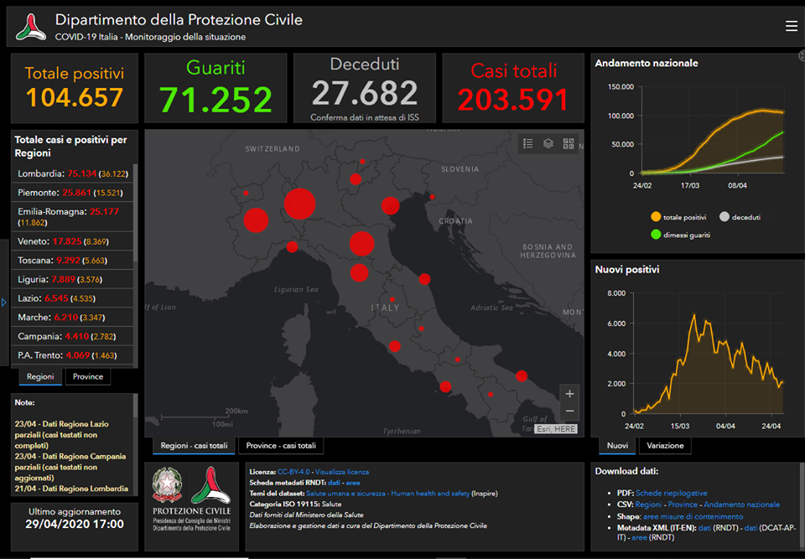Screen dimensions: 805x559
Task: Switch to the Province tab in regions list
Action: click(88, 377)
